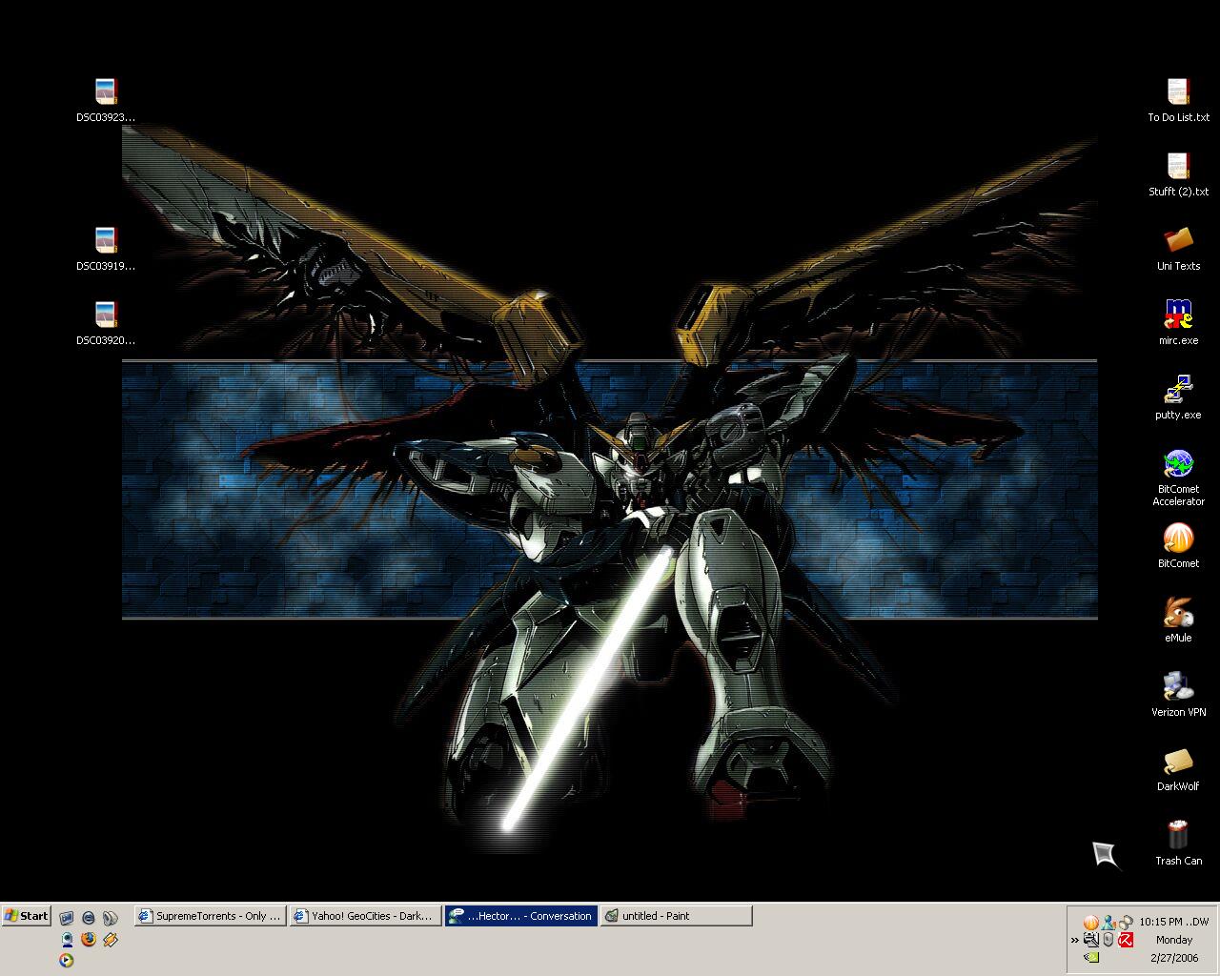Launch Firefox from quick launch
The height and width of the screenshot is (976, 1220).
point(89,939)
